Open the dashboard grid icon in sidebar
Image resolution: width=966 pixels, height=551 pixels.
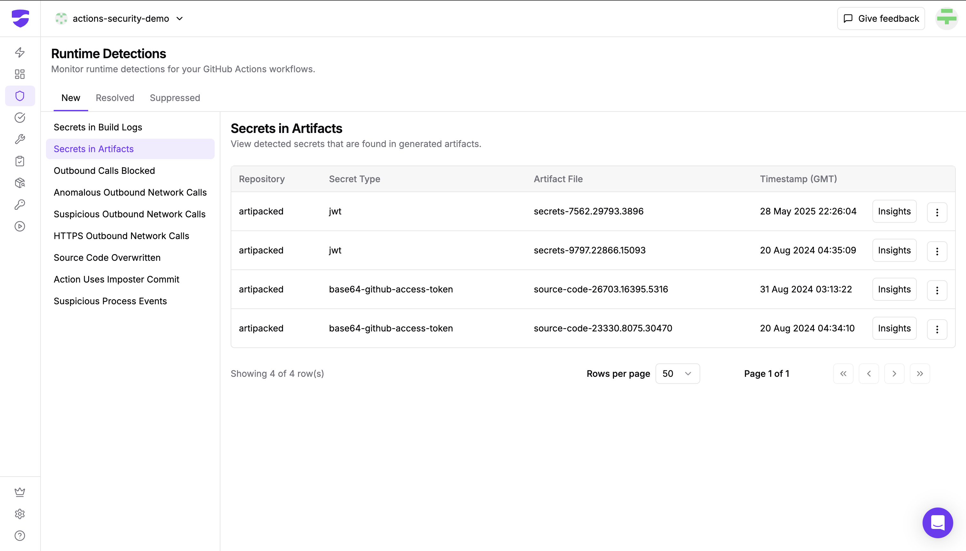tap(20, 74)
